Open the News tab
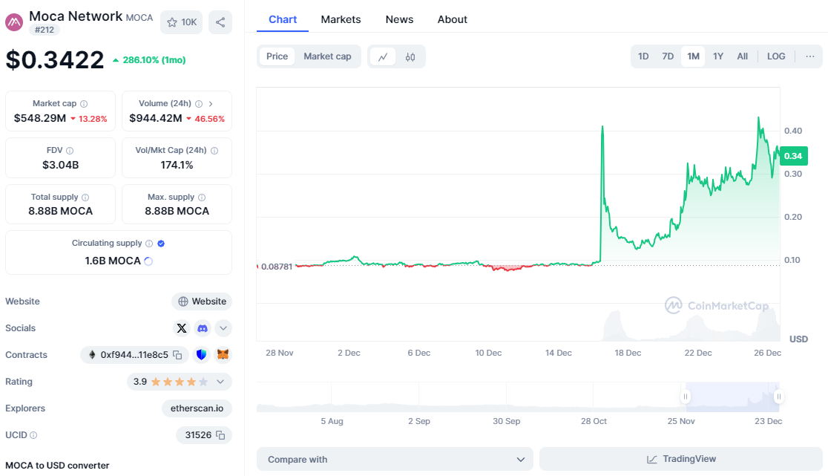This screenshot has height=476, width=828. 399,19
